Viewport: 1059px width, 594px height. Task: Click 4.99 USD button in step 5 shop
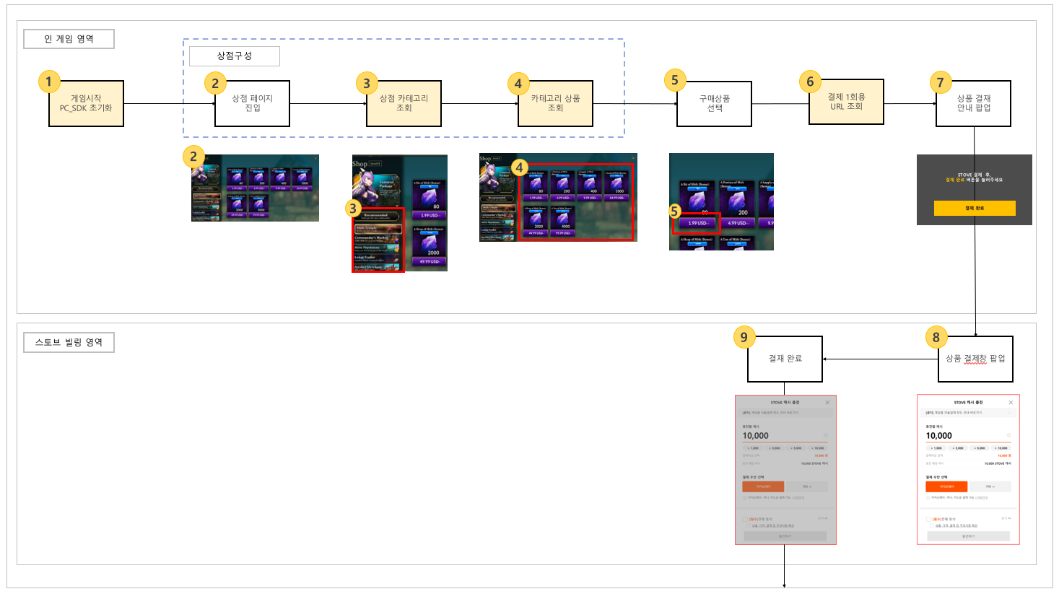736,223
